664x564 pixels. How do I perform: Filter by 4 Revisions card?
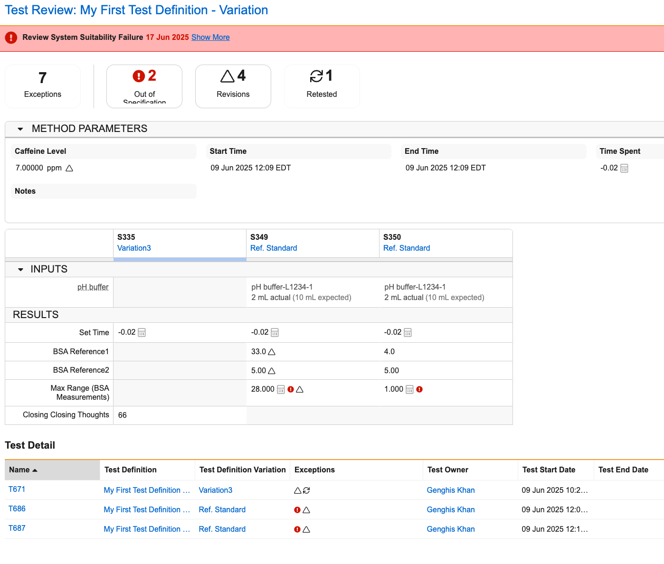pos(233,86)
